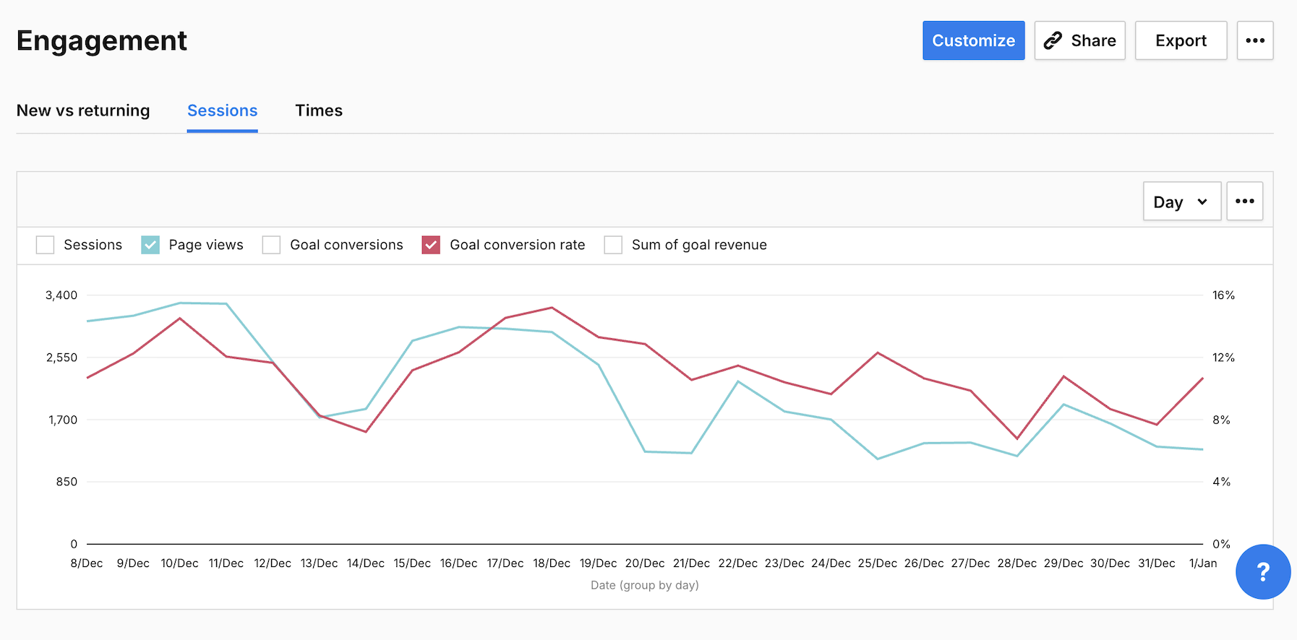Click the 12% right axis value
This screenshot has height=640, width=1297.
coord(1223,358)
